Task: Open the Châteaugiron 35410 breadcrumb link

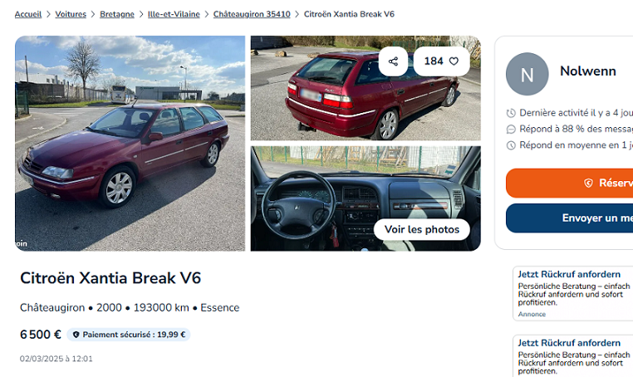Action: pyautogui.click(x=252, y=14)
